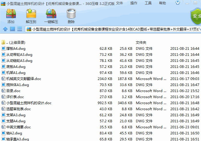Click Word icon beside 机械英文文献翻译.doc

click(3, 79)
